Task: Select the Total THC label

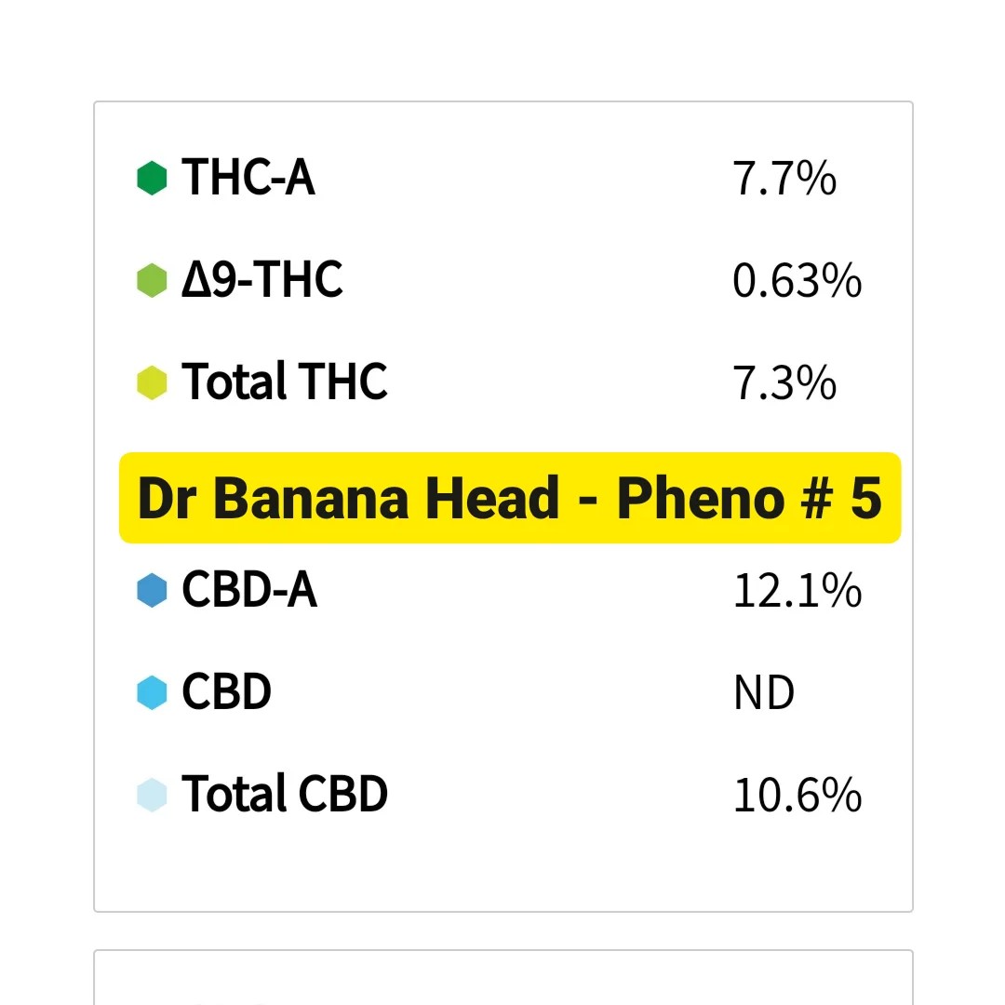Action: tap(285, 382)
